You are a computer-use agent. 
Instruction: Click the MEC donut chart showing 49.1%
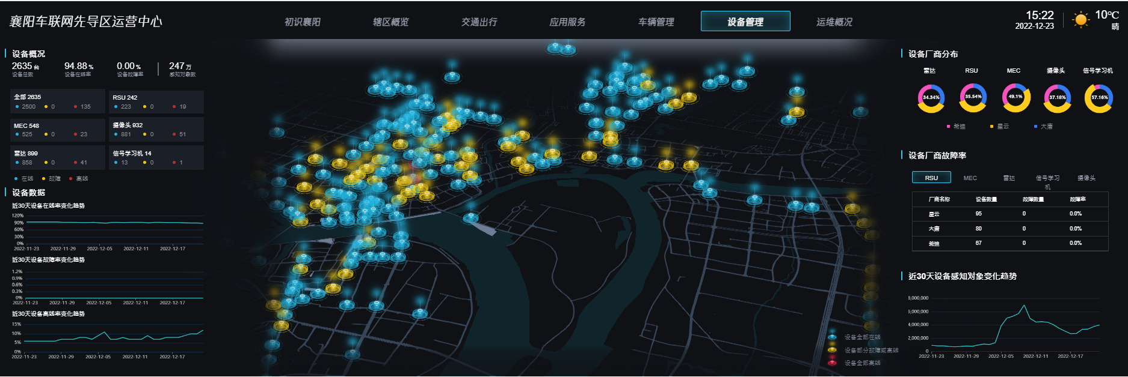1016,98
